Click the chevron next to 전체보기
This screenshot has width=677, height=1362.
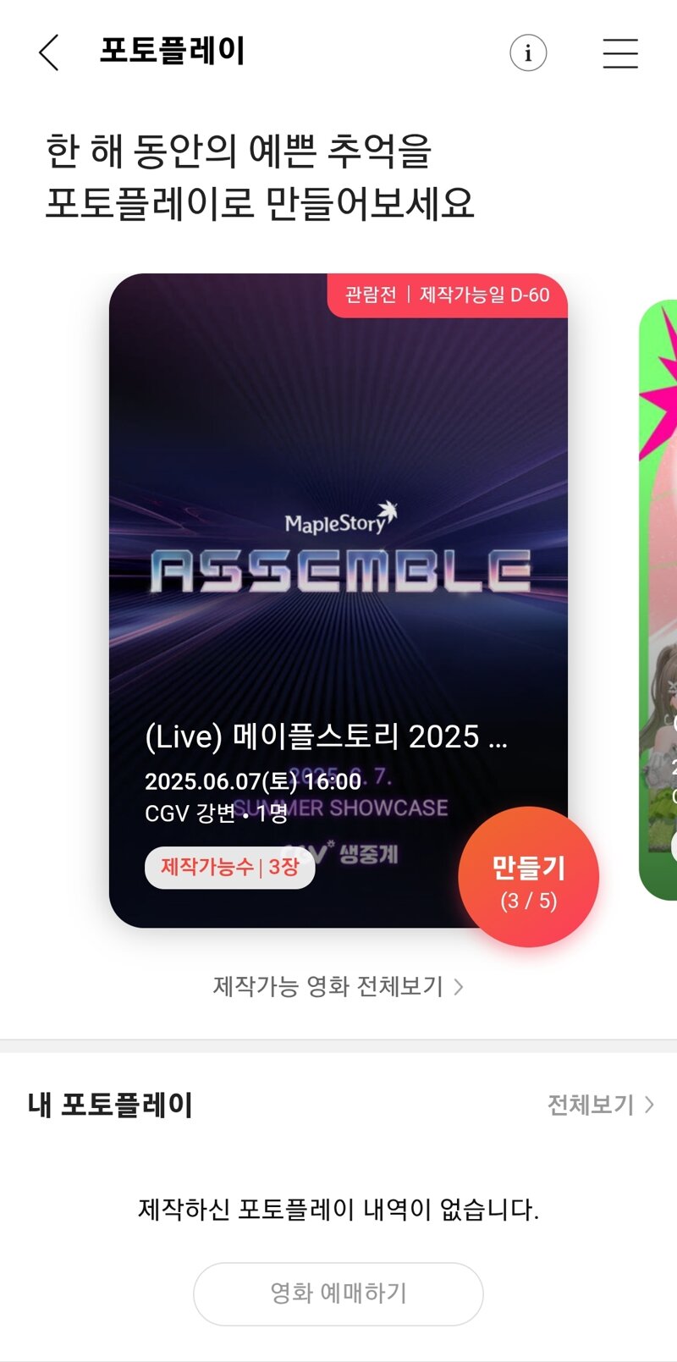(649, 1105)
